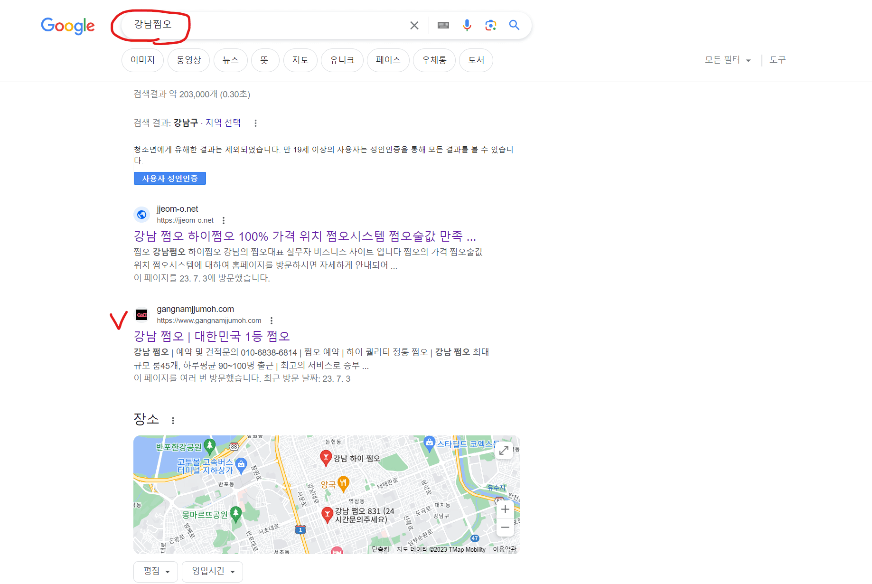Zoom out on the map
Image resolution: width=872 pixels, height=584 pixels.
pyautogui.click(x=505, y=527)
